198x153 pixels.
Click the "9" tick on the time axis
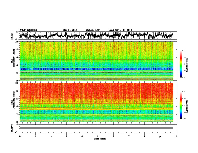pyautogui.click(x=160, y=136)
